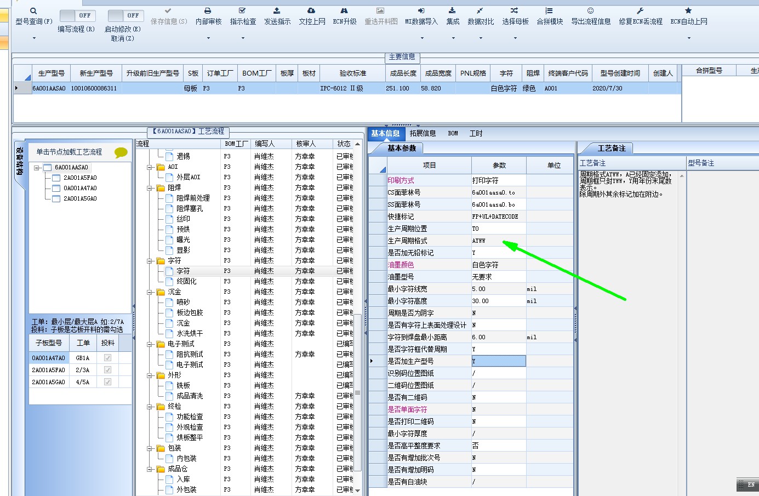
Task: Click the 阻焊 folder icon in process tree
Action: click(x=161, y=188)
